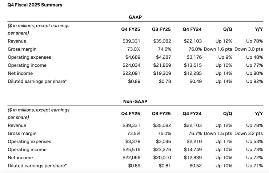
Task: Click Non-GAAP diluted EPS Y/Y Up 71%
Action: [254, 165]
